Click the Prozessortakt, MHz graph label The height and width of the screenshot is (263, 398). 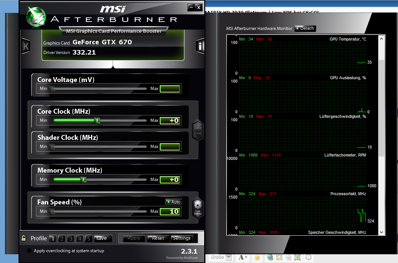(348, 194)
